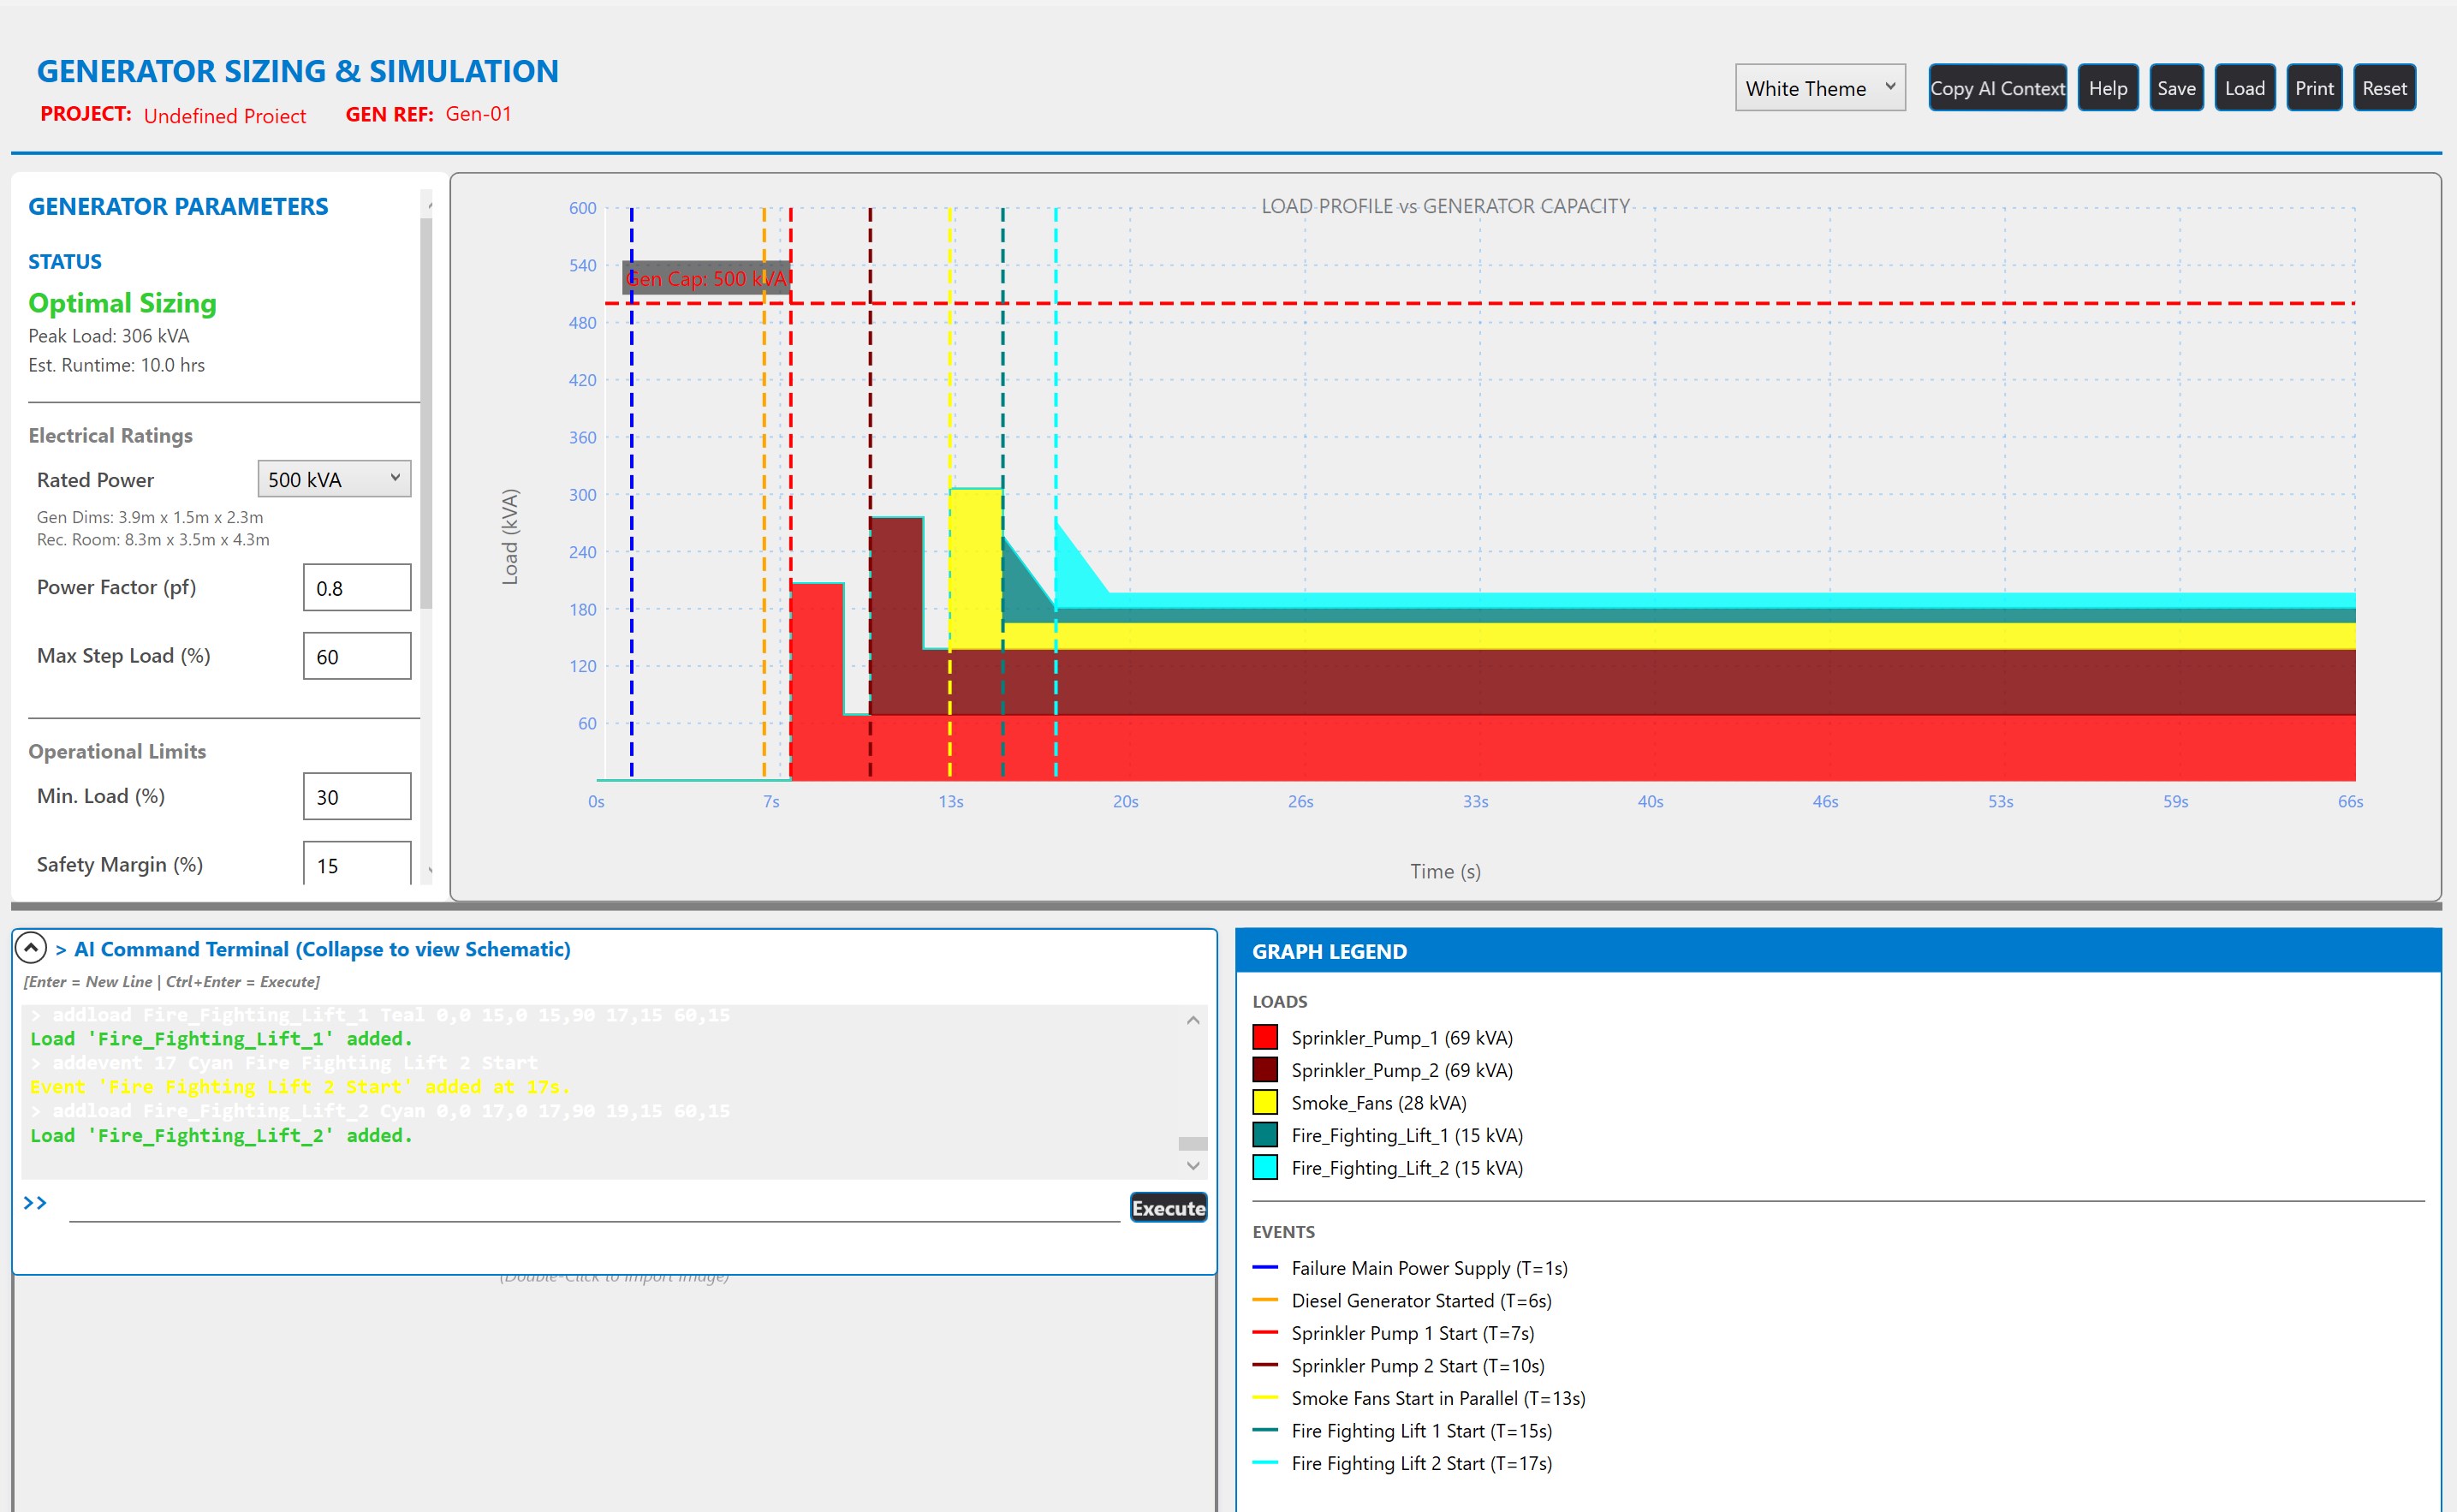Image resolution: width=2457 pixels, height=1512 pixels.
Task: Click the Min. Load percentage field
Action: tap(357, 796)
